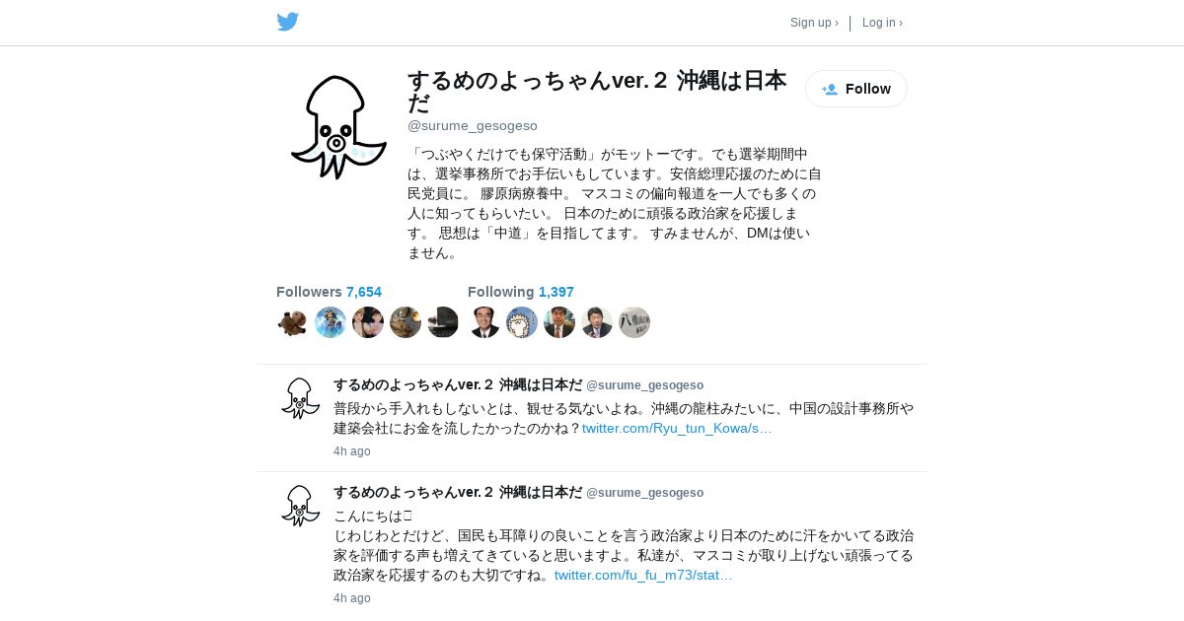This screenshot has width=1184, height=621.
Task: Open the twitter.com/Ryu_tun_Kowa link
Action: click(x=677, y=428)
